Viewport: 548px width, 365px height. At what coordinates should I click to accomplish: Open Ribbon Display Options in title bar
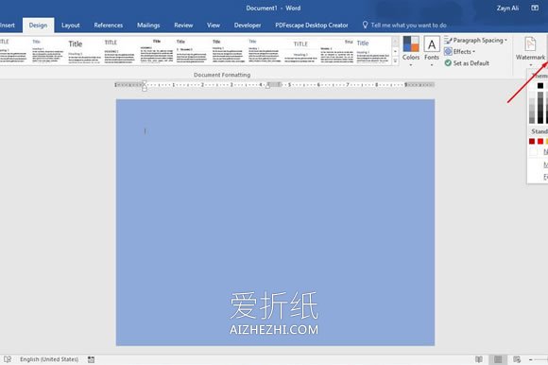[x=535, y=8]
